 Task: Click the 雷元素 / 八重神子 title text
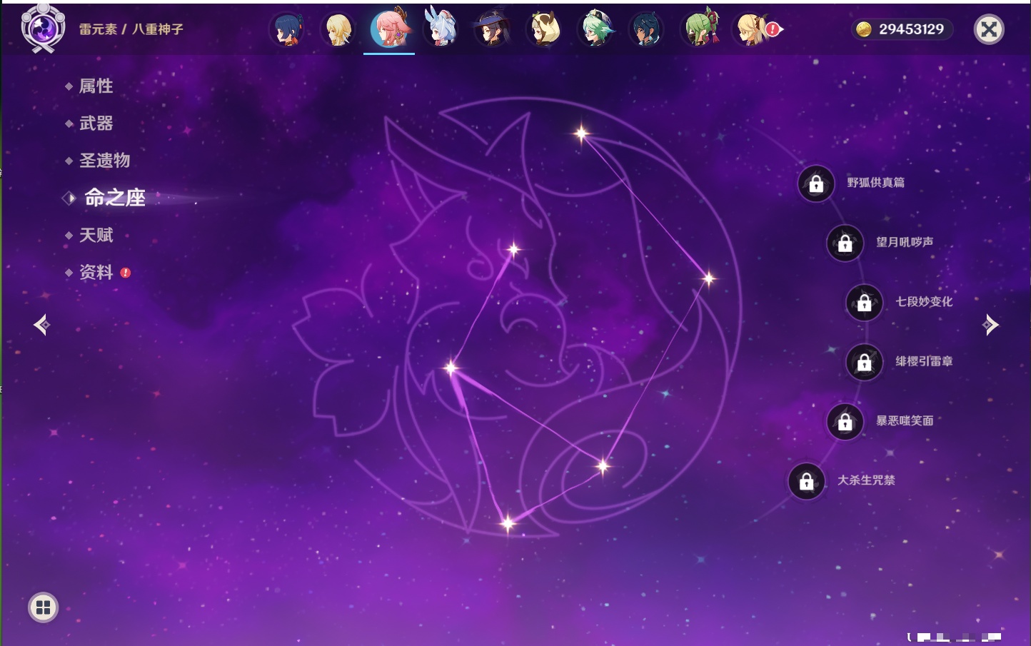pyautogui.click(x=131, y=29)
